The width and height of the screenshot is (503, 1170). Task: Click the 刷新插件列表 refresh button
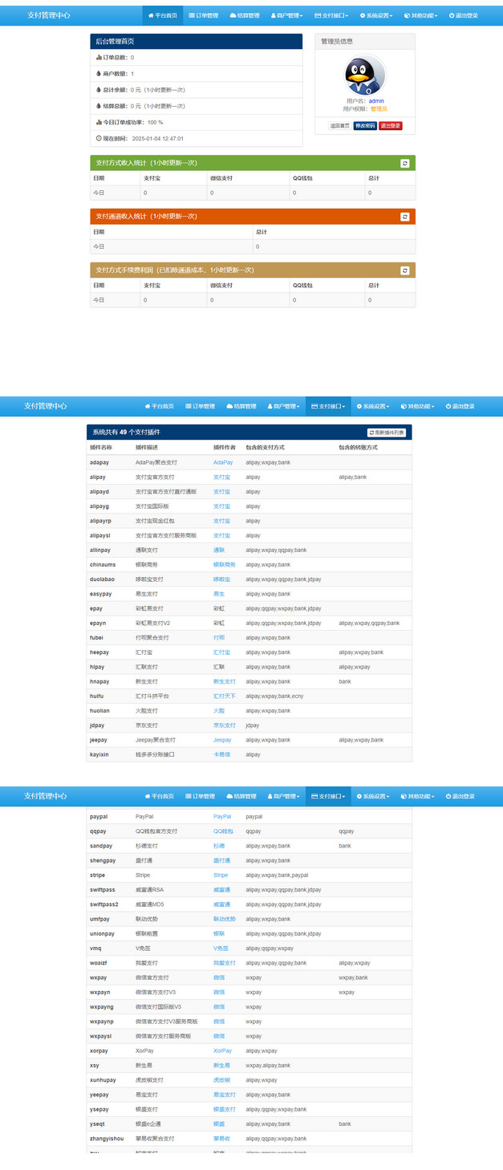[x=387, y=433]
